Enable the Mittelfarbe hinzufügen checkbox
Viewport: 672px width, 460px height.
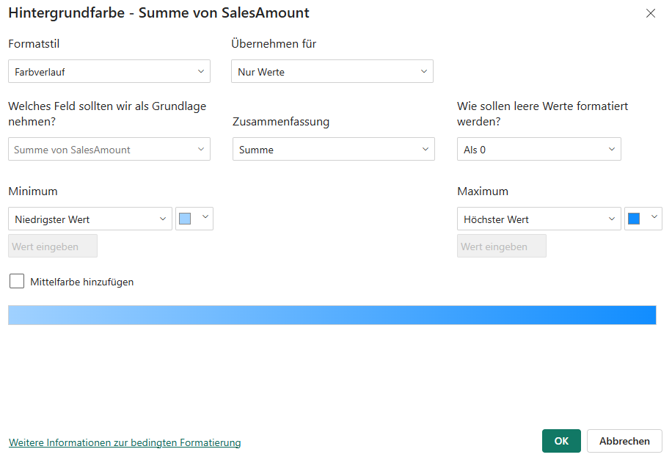[x=16, y=281]
